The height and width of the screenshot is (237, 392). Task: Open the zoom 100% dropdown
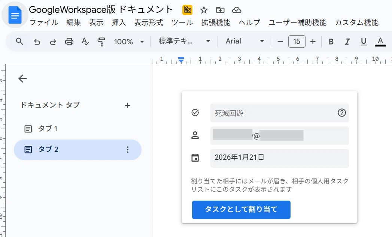pyautogui.click(x=129, y=42)
